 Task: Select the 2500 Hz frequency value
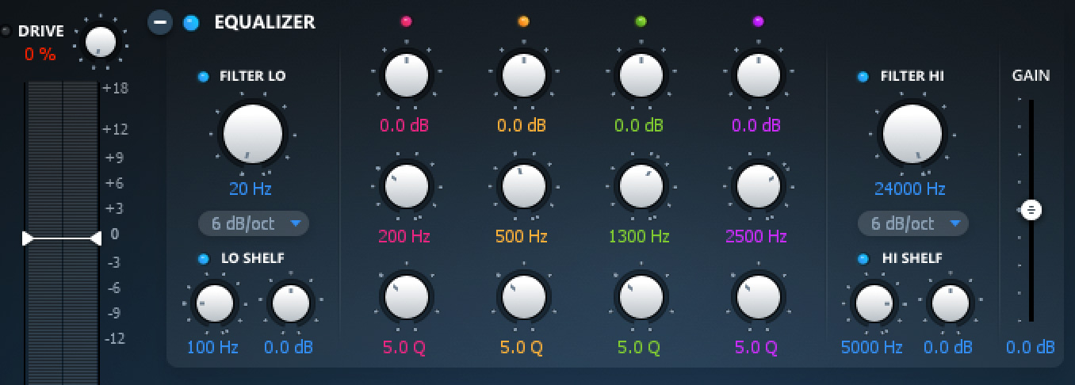(756, 236)
